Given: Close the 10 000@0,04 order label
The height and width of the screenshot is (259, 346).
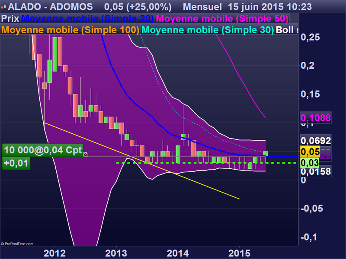Looking at the screenshot, I should pos(86,155).
